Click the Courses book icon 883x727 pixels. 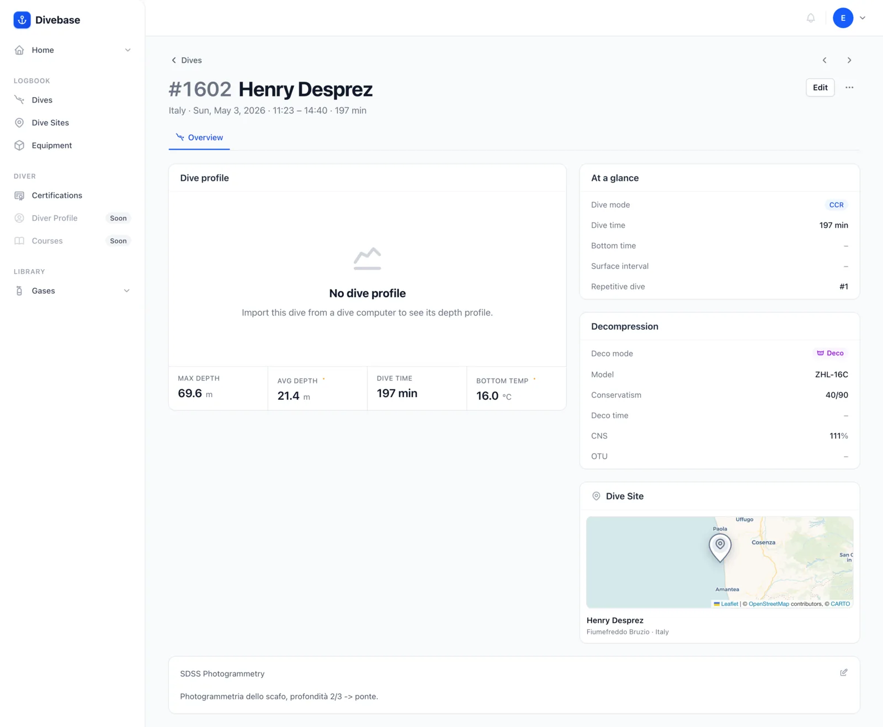(x=19, y=240)
